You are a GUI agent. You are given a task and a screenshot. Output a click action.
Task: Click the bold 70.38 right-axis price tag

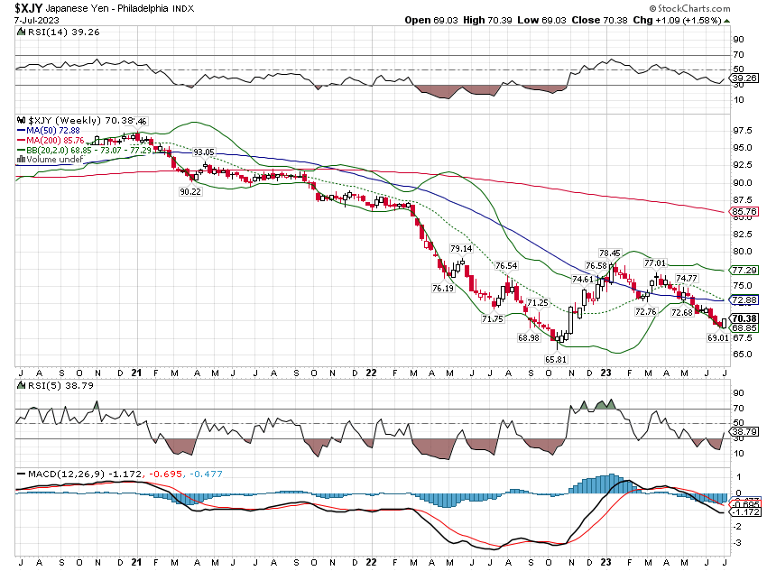click(x=744, y=318)
